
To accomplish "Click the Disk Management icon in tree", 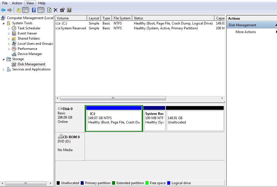I will (x=14, y=64).
